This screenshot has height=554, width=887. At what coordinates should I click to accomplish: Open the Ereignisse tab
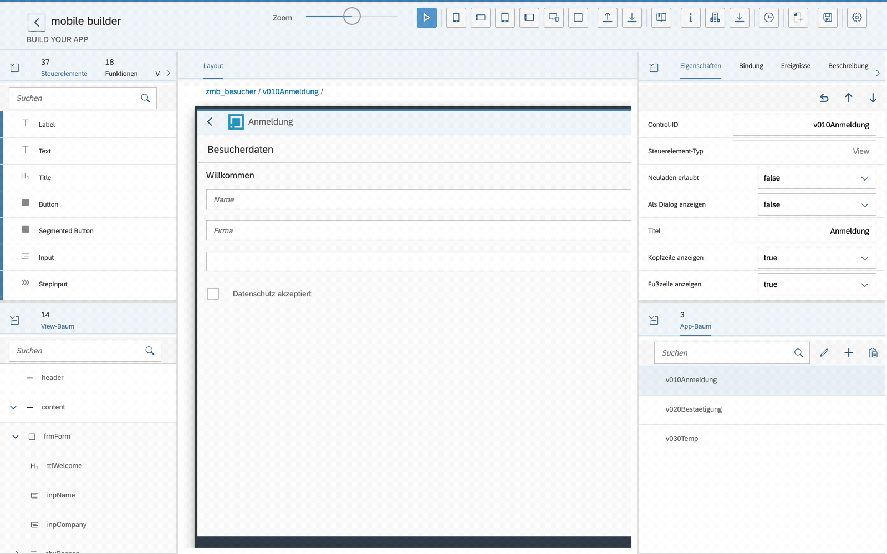(796, 66)
